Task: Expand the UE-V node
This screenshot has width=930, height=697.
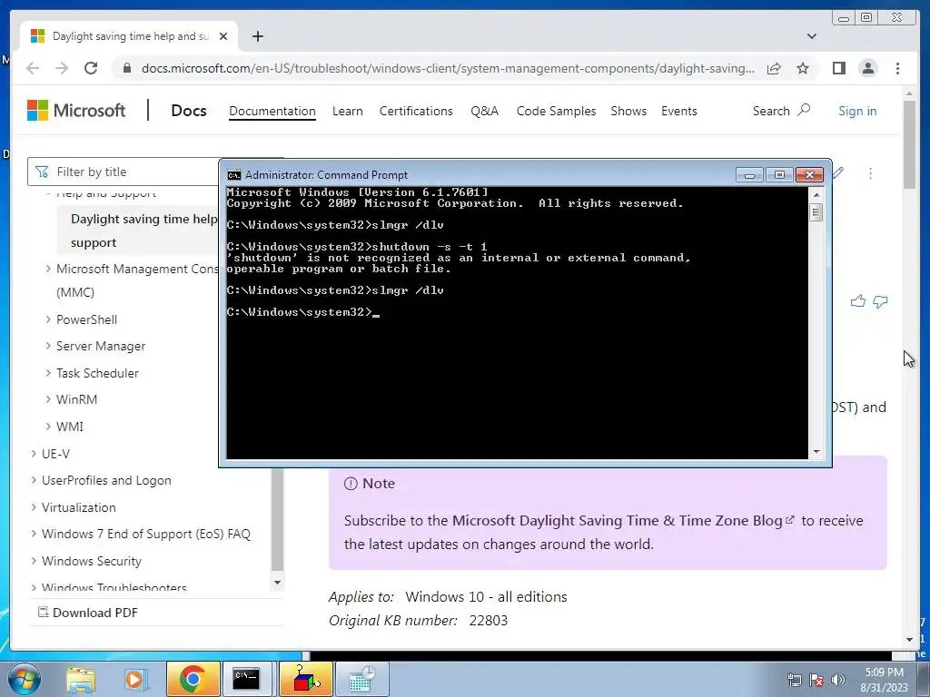Action: click(34, 454)
